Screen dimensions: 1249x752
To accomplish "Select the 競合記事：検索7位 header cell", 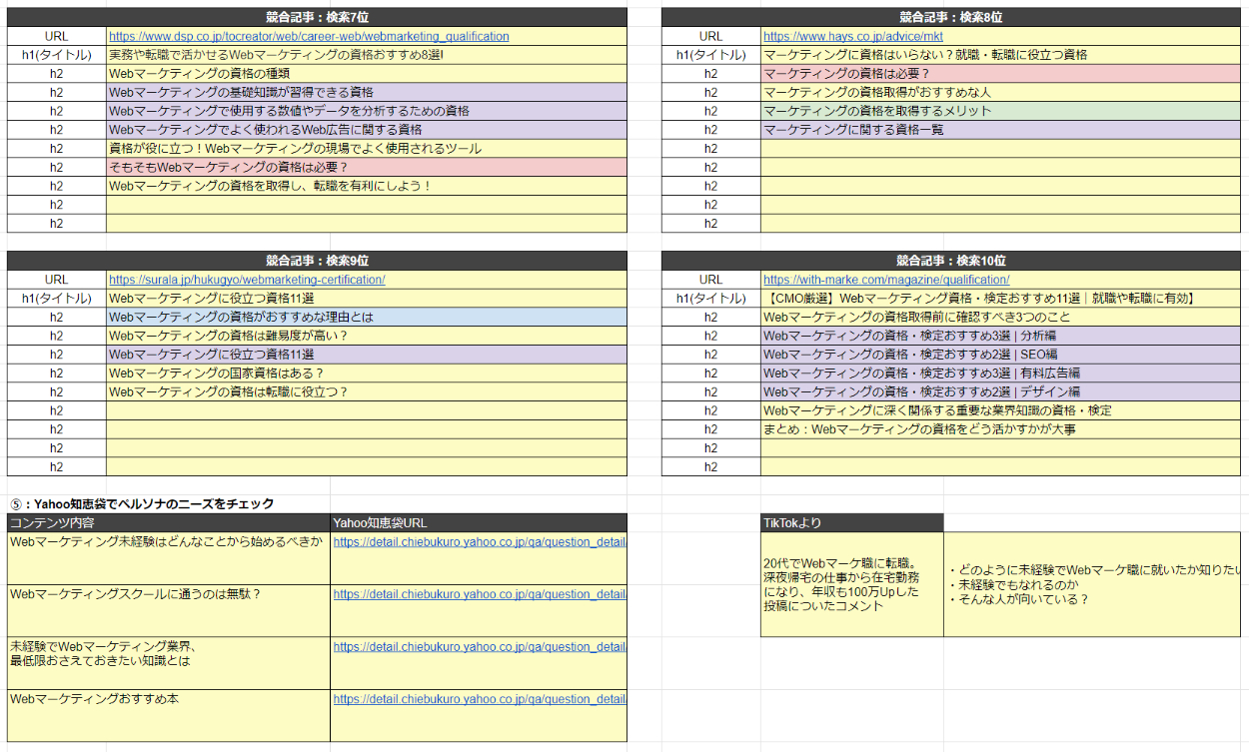I will tap(317, 17).
